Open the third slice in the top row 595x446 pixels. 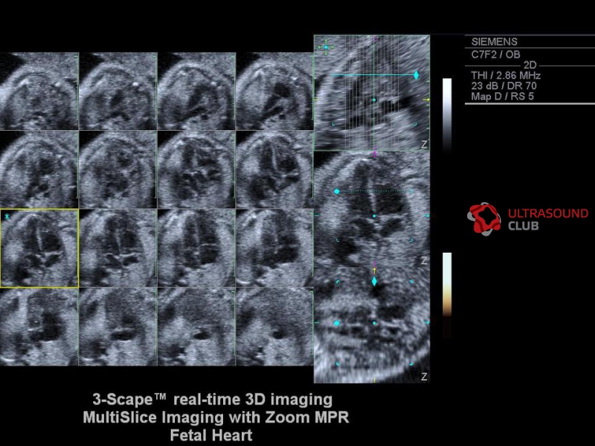[x=196, y=91]
